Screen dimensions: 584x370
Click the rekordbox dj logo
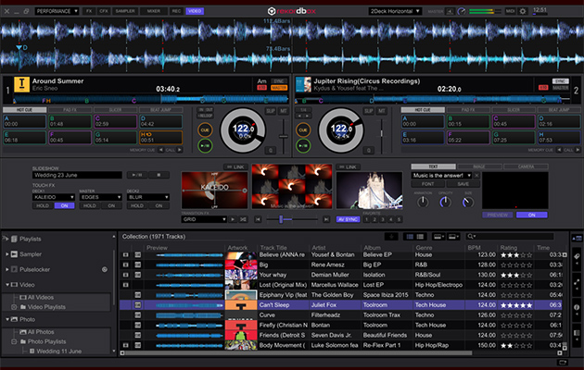292,11
